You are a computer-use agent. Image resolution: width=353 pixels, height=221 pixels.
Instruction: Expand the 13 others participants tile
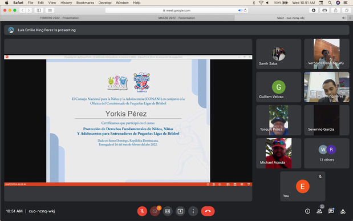327,154
